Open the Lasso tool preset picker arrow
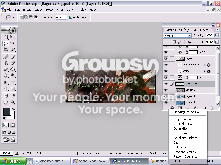 point(14,17)
